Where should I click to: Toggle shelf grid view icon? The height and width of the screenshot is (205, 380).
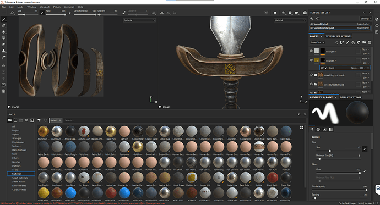(x=302, y=128)
